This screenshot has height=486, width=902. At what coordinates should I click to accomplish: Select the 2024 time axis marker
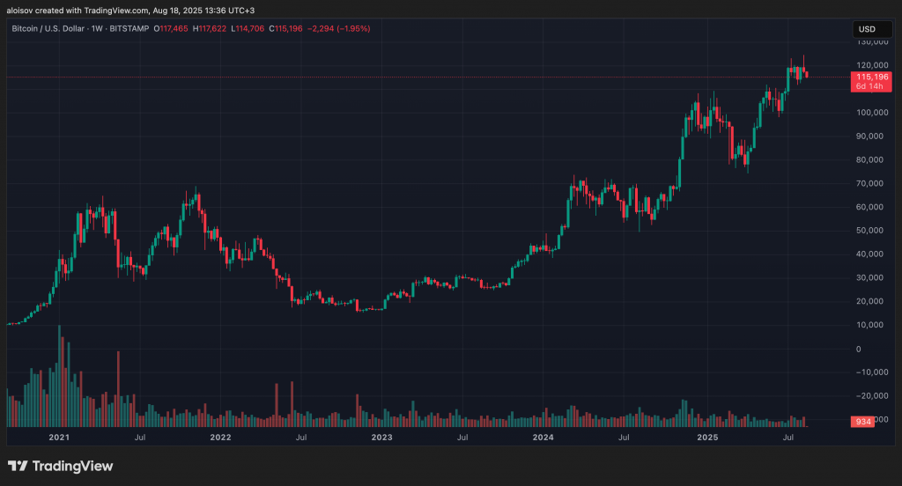(x=543, y=437)
